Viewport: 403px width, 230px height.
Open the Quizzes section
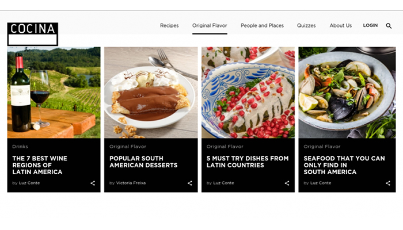click(306, 26)
